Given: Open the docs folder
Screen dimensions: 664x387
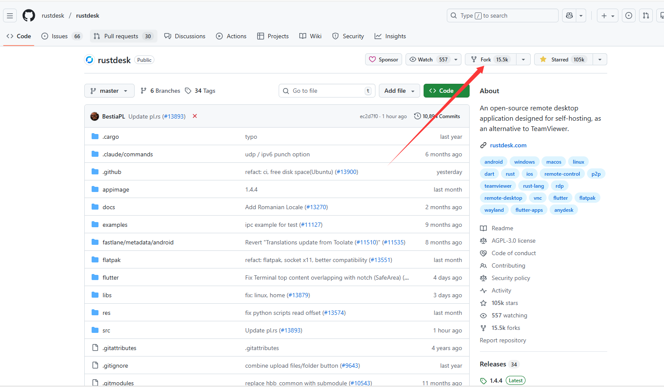Looking at the screenshot, I should tap(109, 207).
